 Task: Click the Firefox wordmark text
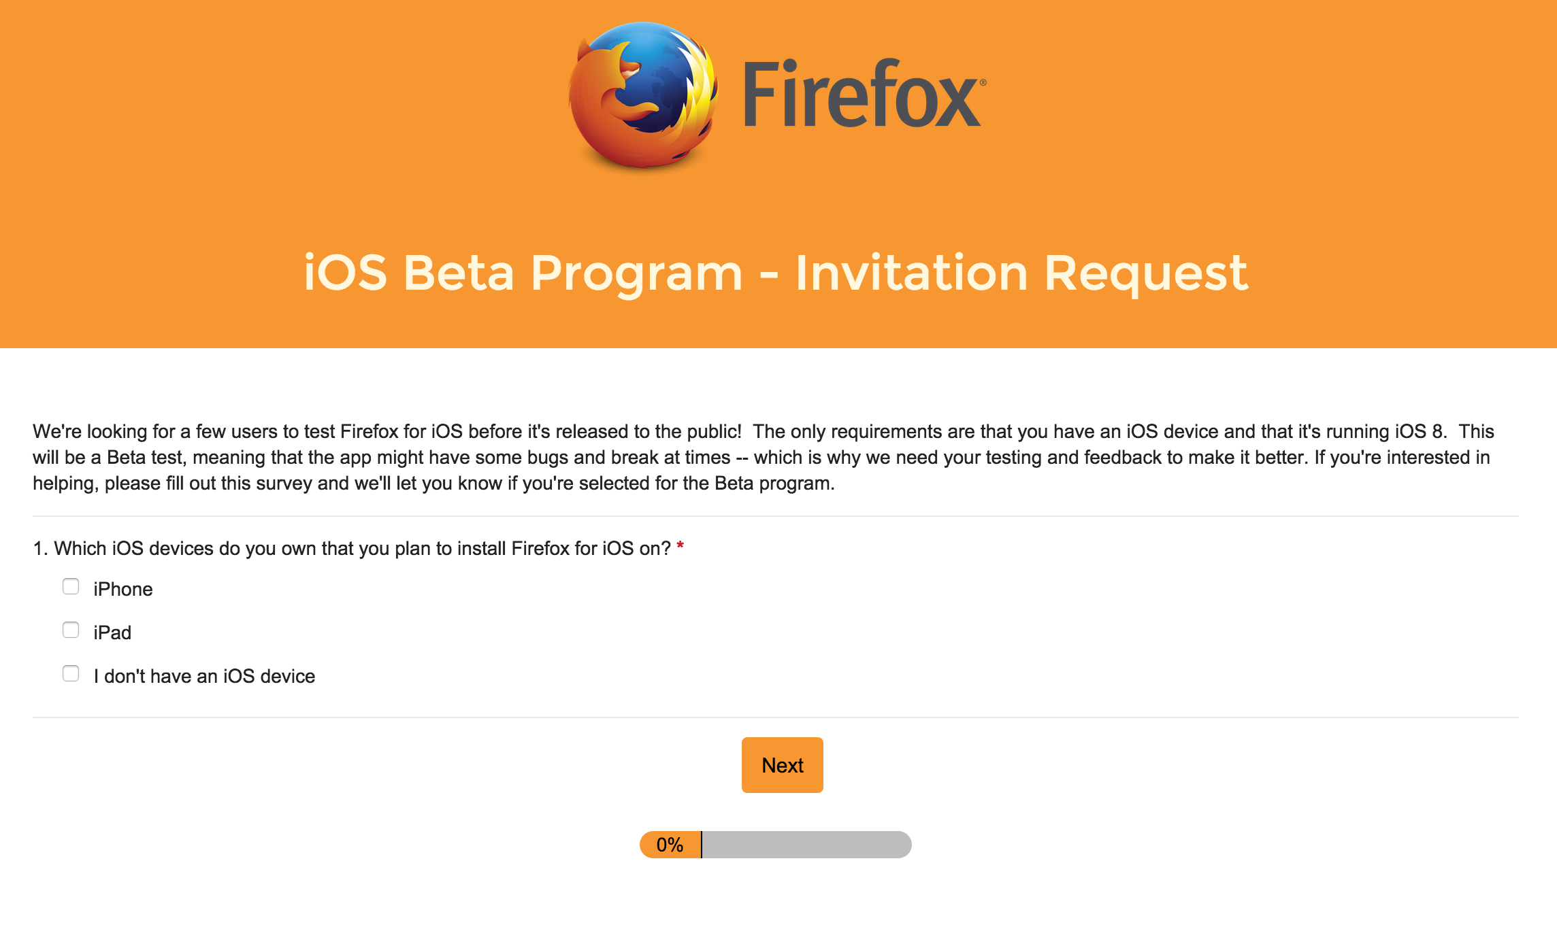(861, 95)
